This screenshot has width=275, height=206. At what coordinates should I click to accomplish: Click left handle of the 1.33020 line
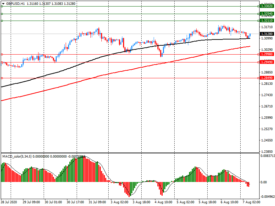[x=2, y=6]
